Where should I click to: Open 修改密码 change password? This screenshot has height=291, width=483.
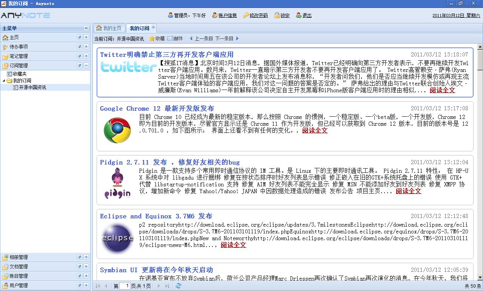click(x=255, y=15)
